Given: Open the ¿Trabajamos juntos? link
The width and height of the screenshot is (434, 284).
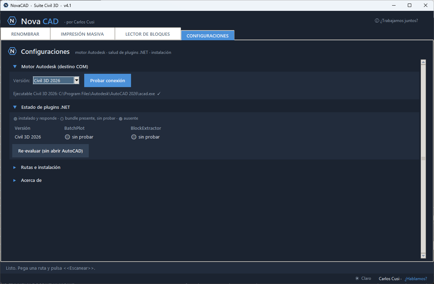Looking at the screenshot, I should tap(399, 21).
